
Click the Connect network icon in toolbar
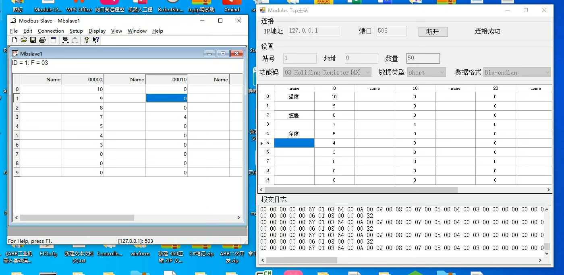(65, 40)
